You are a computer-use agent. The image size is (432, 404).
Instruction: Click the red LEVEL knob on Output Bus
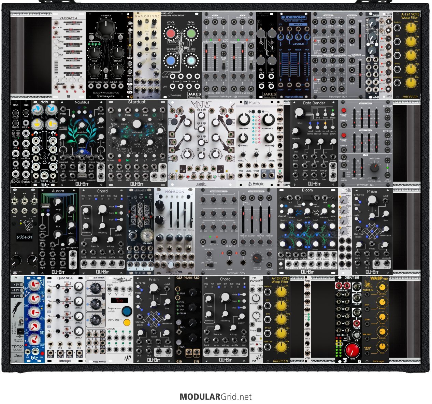[x=352, y=350]
